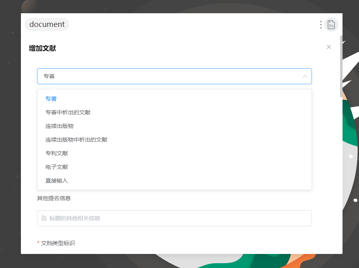Click the document tag label
Viewport: 359px width, 268px height.
pos(47,24)
